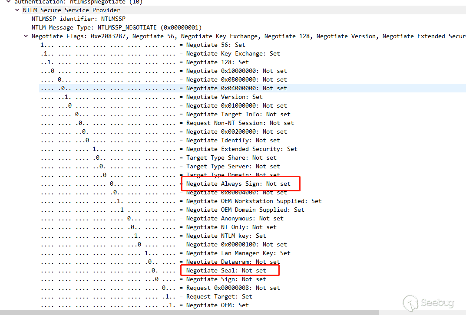
Task: Select the Negotiate 56: Set row
Action: [142, 45]
